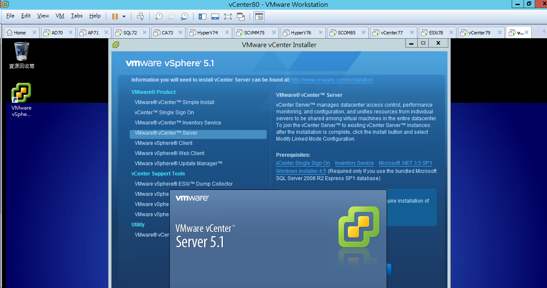Take a snapshot of the virtual machine
Image resolution: width=547 pixels, height=288 pixels.
[x=158, y=16]
